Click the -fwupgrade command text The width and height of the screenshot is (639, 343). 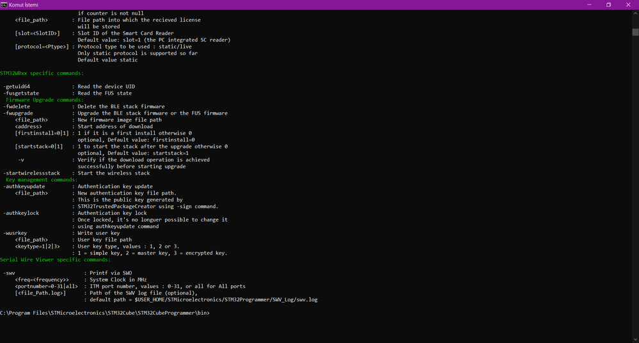pyautogui.click(x=19, y=113)
